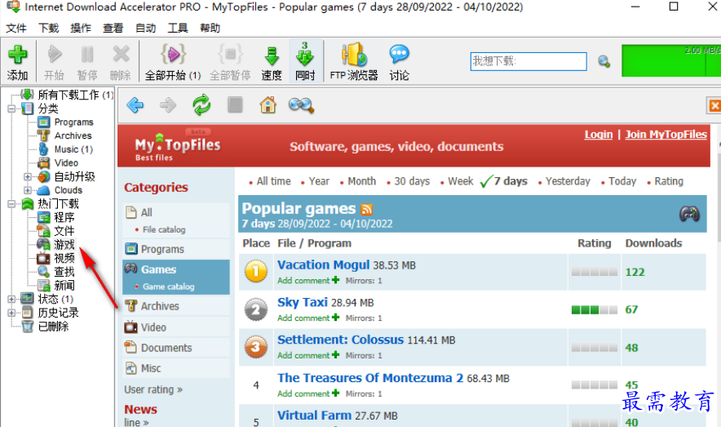
Task: Collapse the 分类 tree node
Action: [11, 109]
